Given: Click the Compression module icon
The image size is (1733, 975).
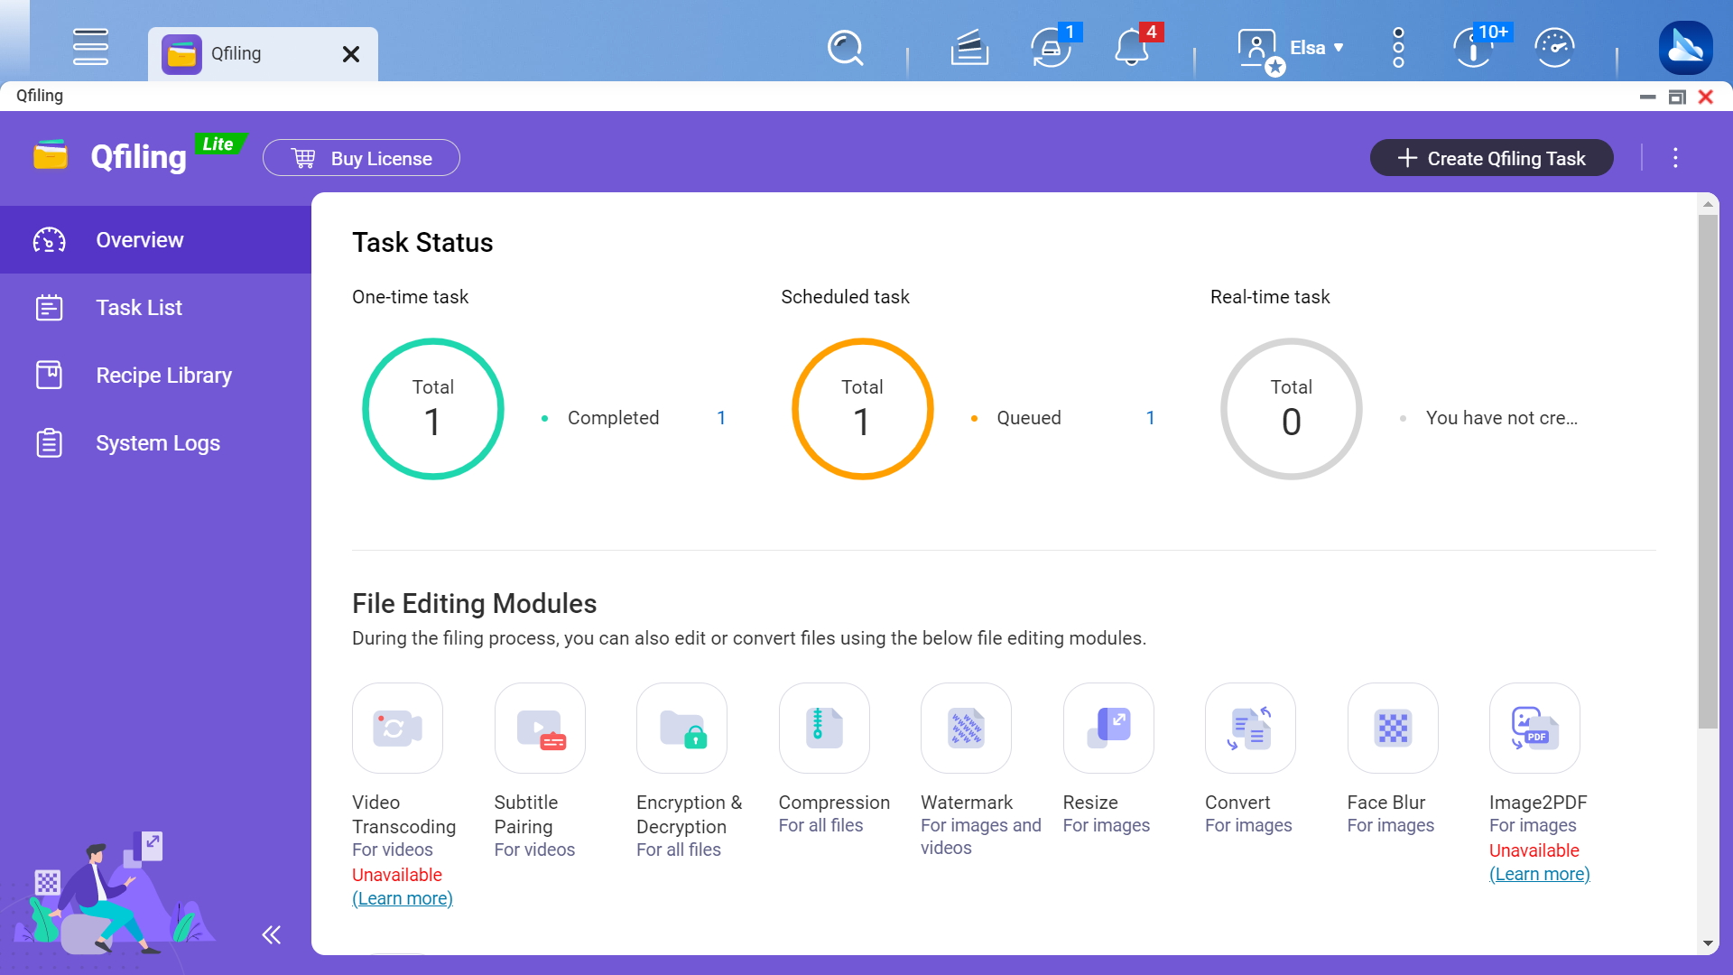Looking at the screenshot, I should pyautogui.click(x=825, y=726).
